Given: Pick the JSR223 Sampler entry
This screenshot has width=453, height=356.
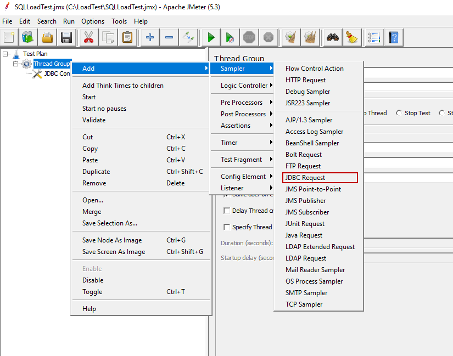Looking at the screenshot, I should pos(318,103).
